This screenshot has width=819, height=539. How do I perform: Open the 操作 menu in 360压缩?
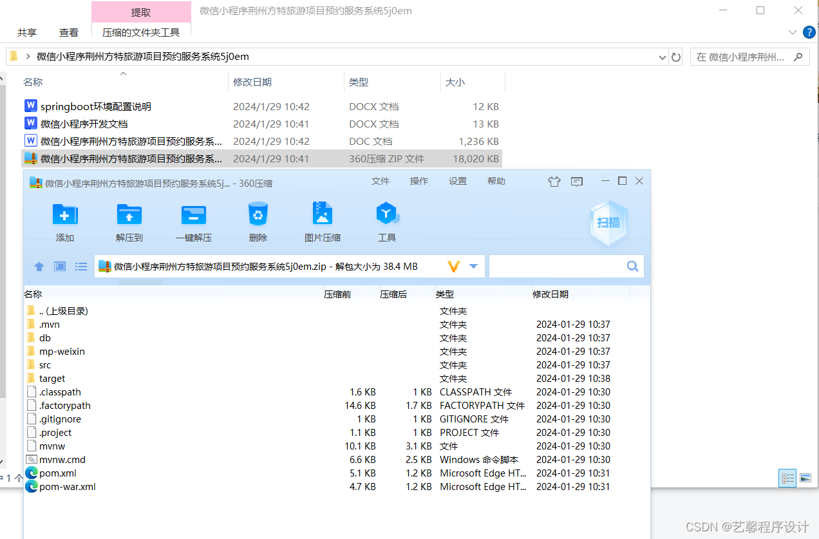[x=419, y=182]
